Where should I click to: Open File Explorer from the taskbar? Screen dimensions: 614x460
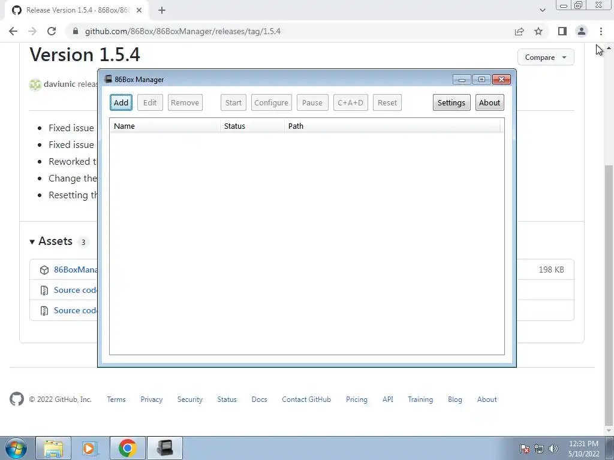click(x=53, y=448)
